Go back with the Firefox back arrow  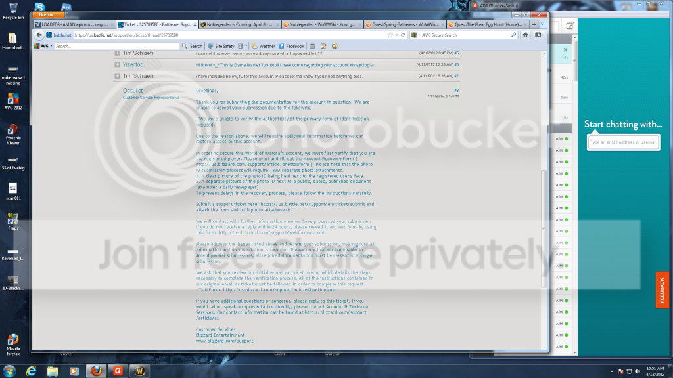coord(39,35)
